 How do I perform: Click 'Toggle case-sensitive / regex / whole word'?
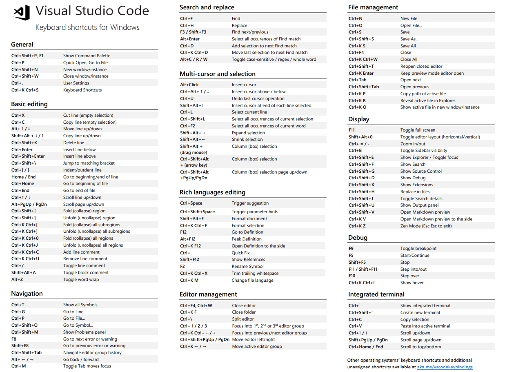(x=274, y=59)
